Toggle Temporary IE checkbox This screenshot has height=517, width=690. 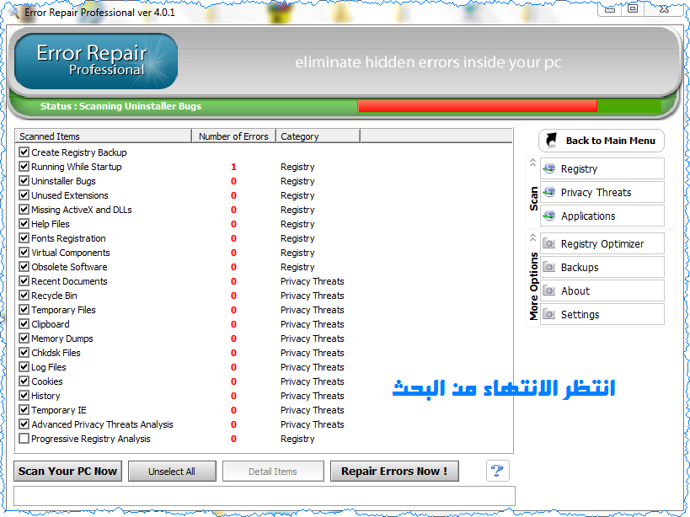coord(24,410)
